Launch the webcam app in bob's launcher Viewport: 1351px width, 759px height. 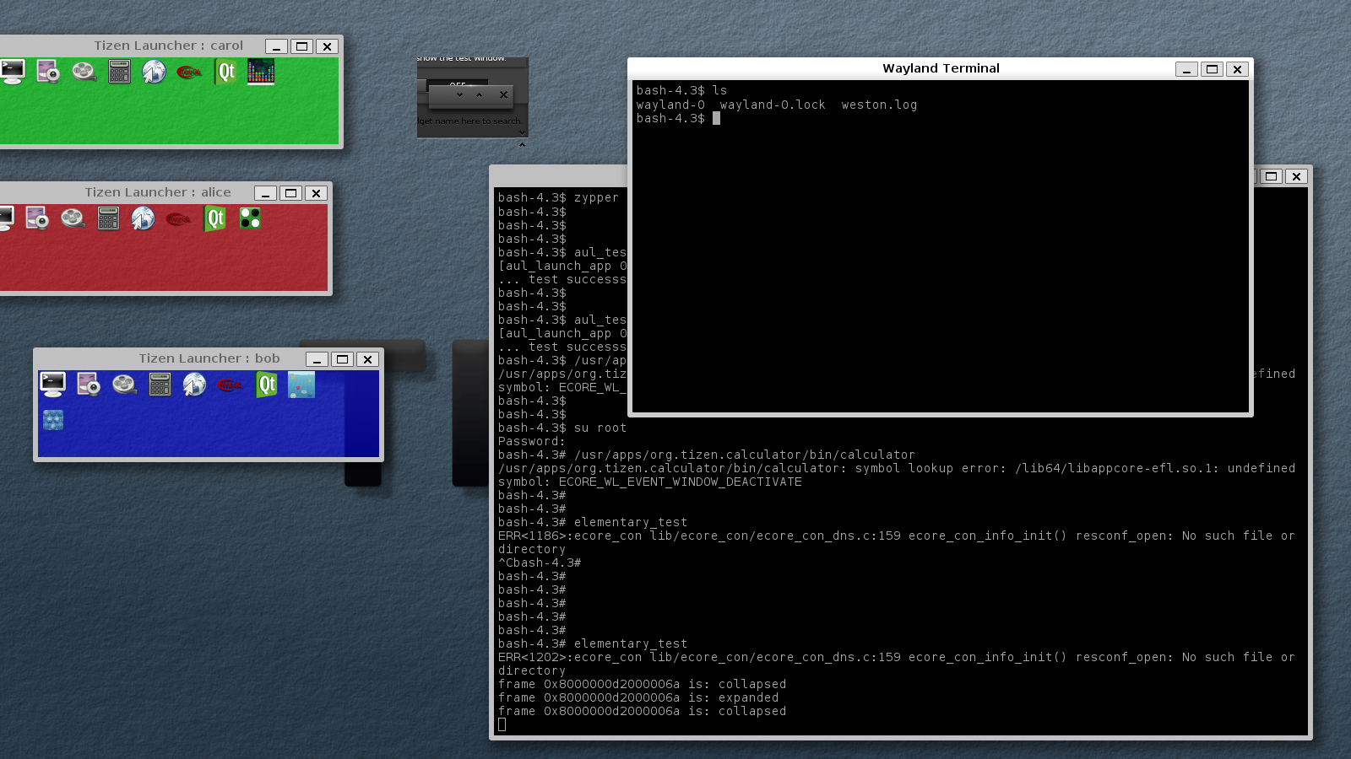pos(89,385)
